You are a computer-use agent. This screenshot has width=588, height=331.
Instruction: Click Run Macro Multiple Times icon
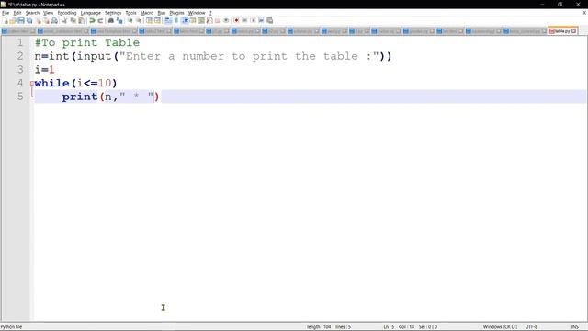pos(261,20)
